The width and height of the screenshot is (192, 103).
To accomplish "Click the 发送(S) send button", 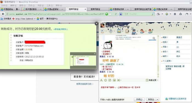I will pyautogui.click(x=151, y=99).
